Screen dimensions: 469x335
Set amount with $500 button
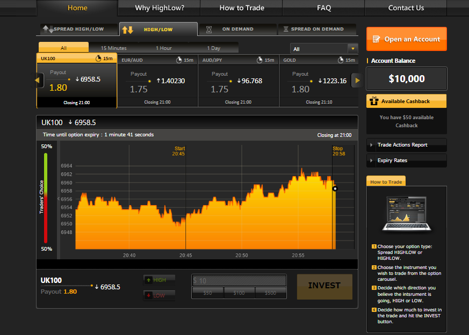pos(270,293)
